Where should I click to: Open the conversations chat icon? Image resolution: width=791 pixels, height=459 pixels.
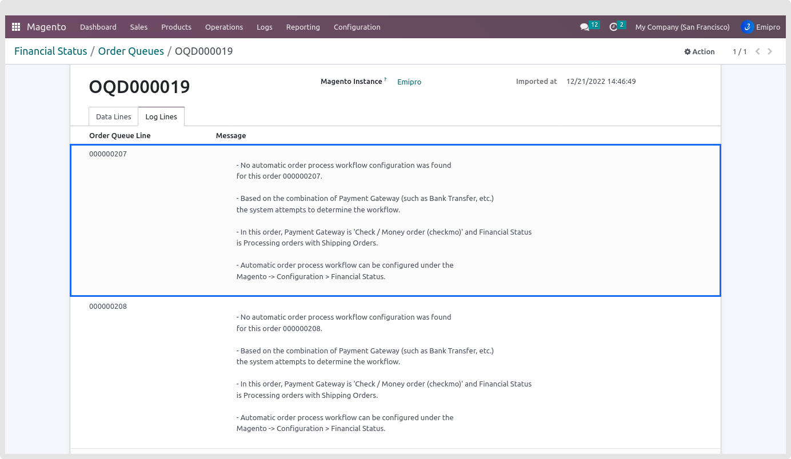[x=585, y=27]
